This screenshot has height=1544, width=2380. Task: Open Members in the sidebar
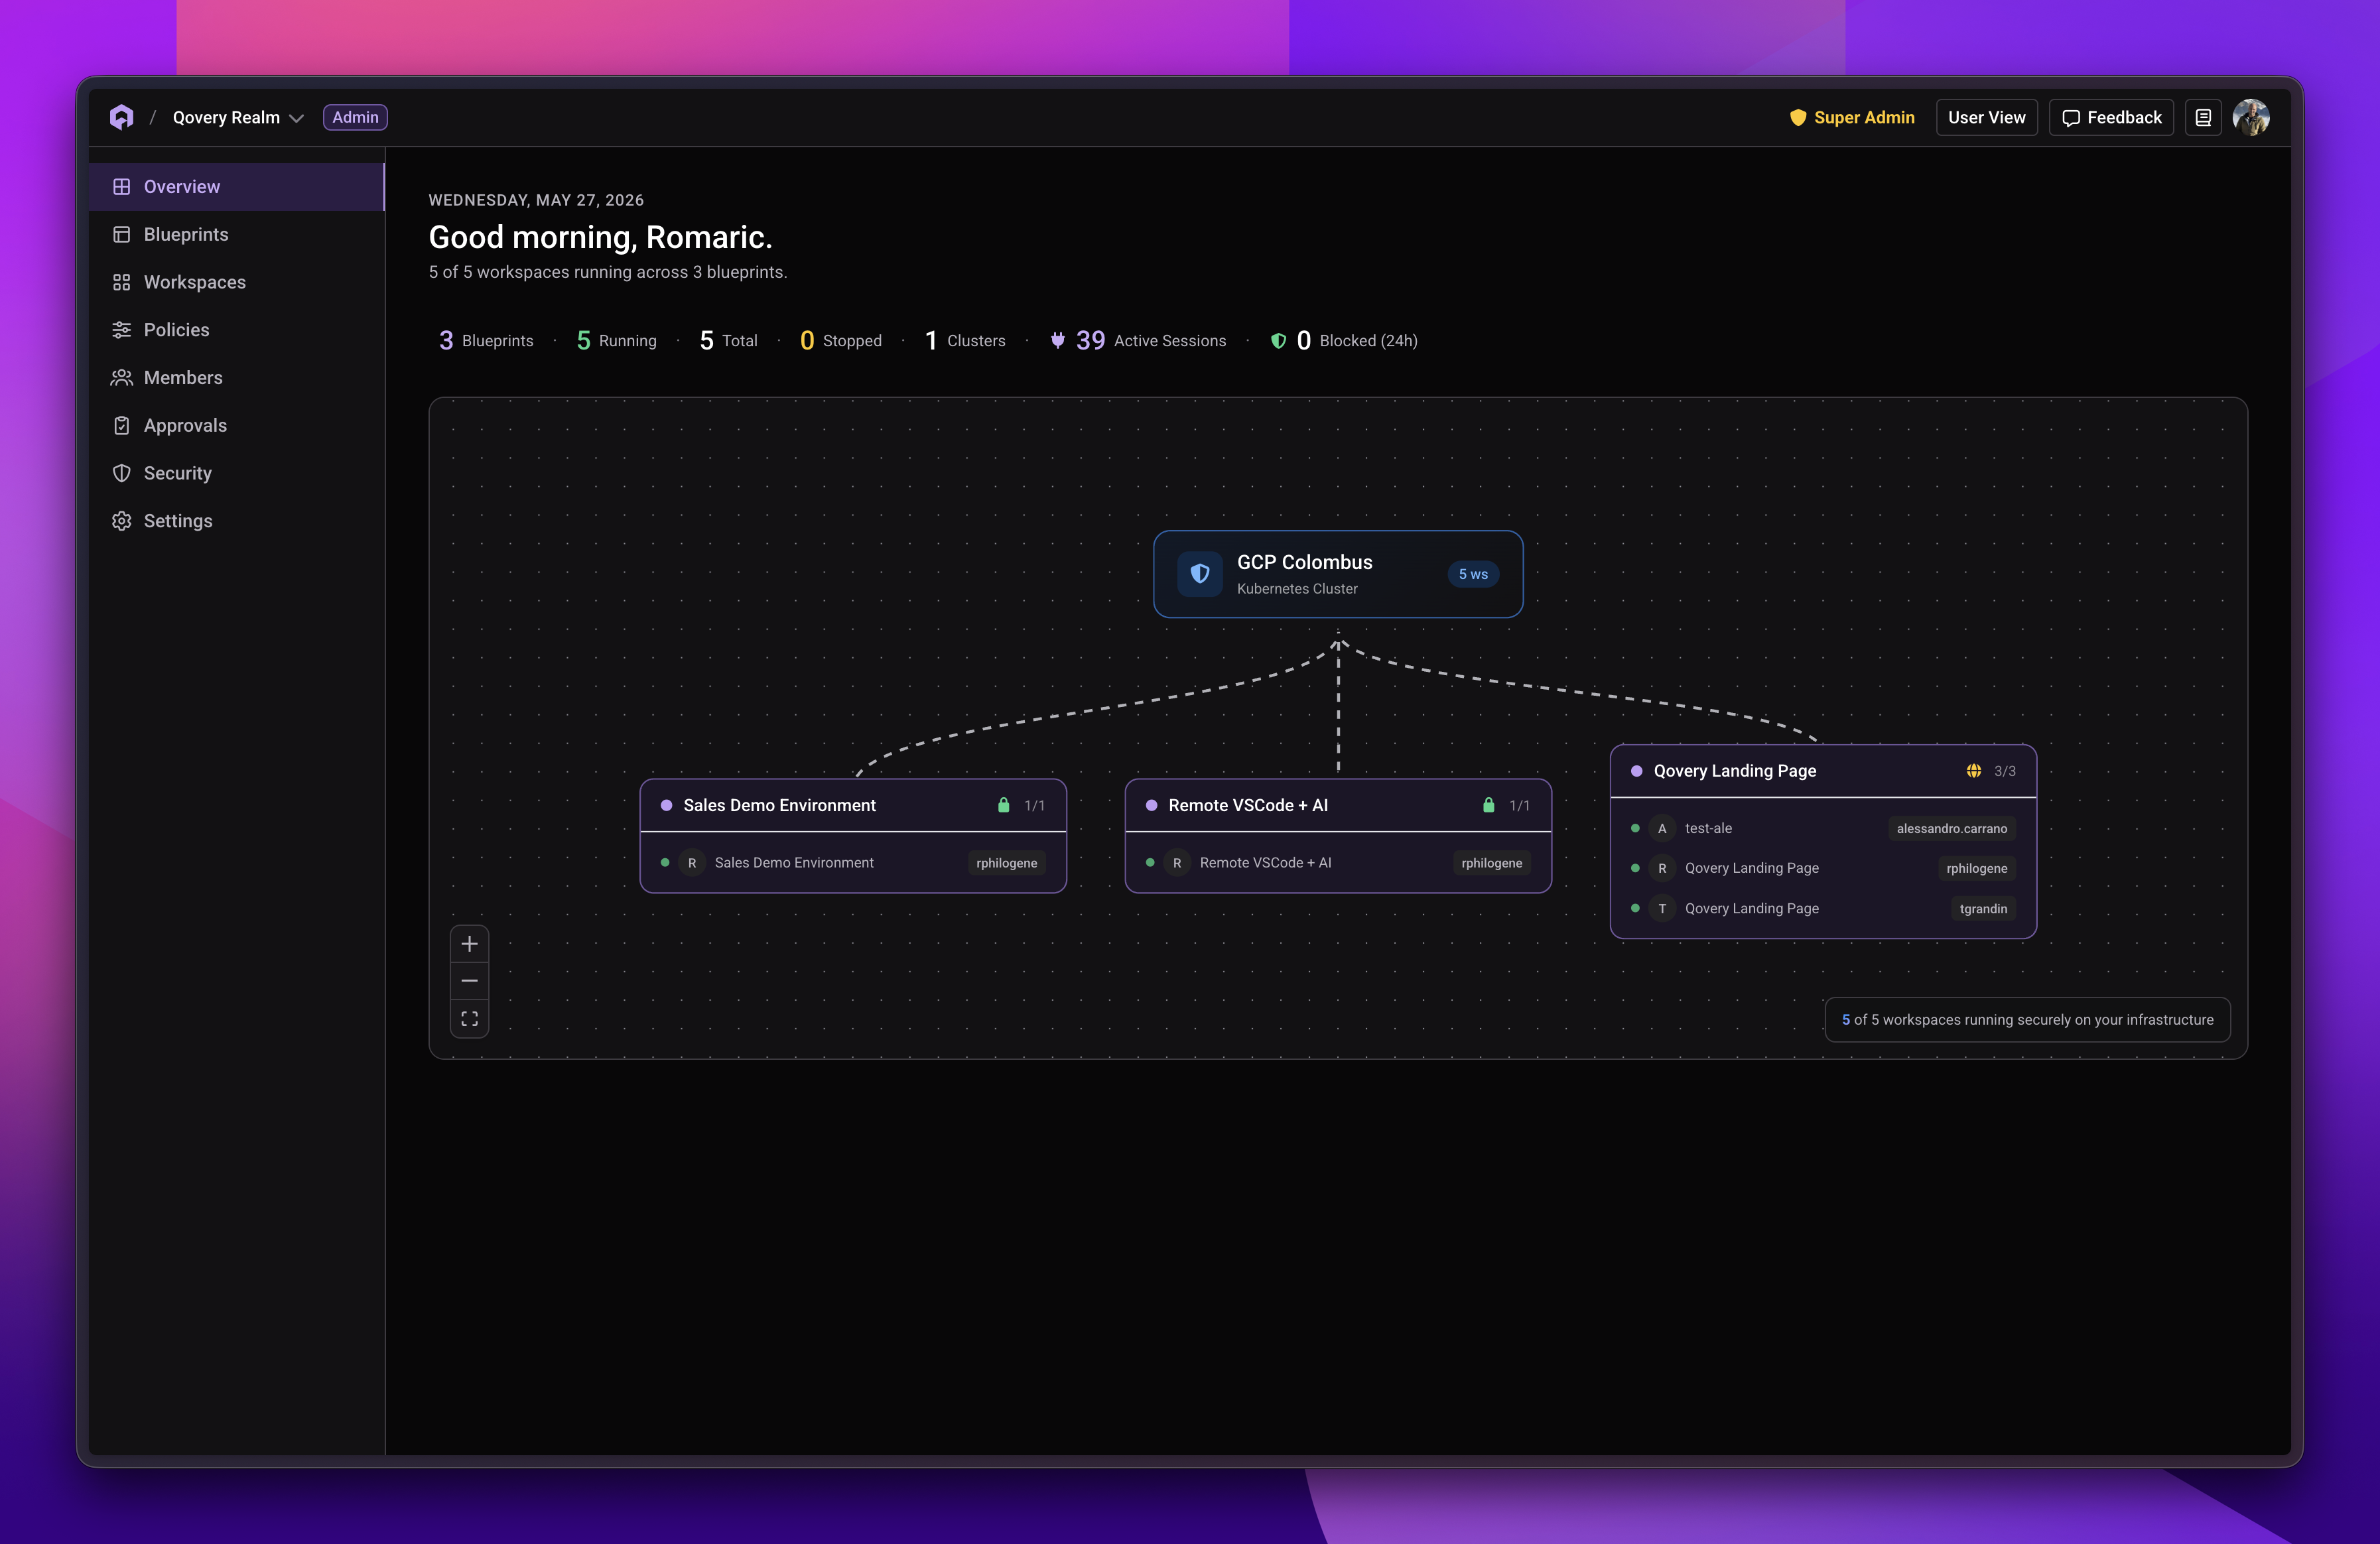tap(237, 377)
